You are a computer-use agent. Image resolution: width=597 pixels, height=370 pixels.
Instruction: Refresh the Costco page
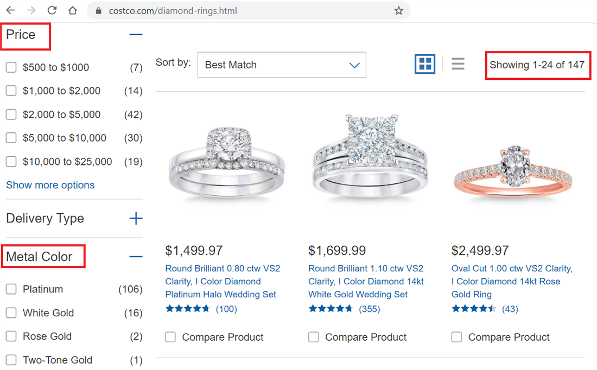click(52, 10)
